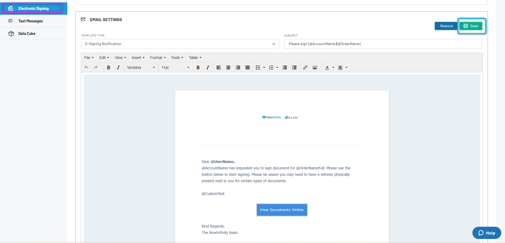Toggle the bullet list icon
Screen dimensions: 505x243
(258, 67)
